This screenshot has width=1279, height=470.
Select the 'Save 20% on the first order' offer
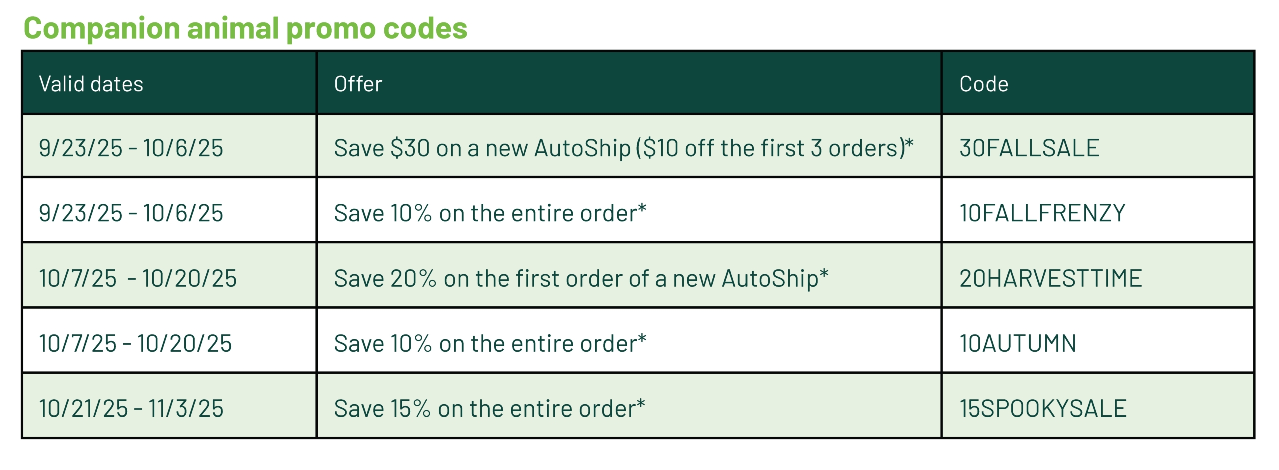coord(581,278)
